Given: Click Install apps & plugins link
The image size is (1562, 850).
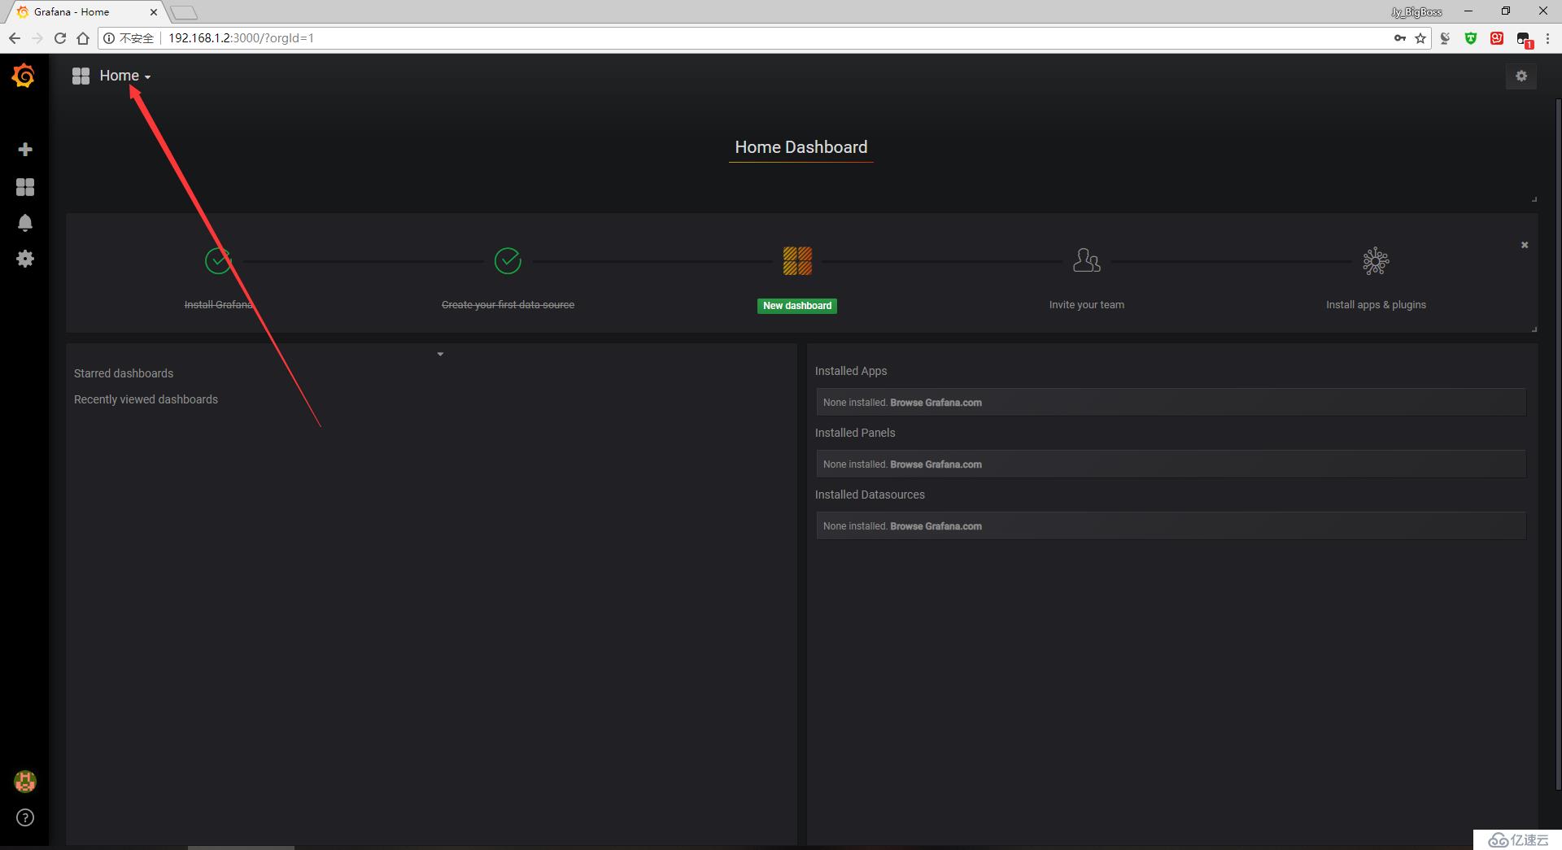Looking at the screenshot, I should click(1376, 305).
